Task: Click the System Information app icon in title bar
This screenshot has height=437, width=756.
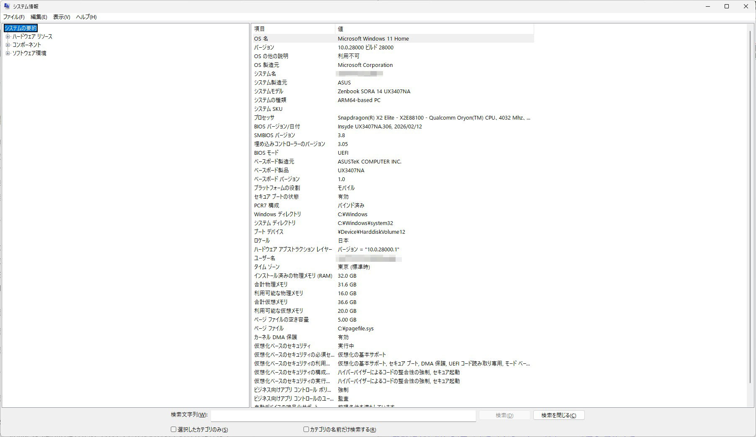Action: click(7, 6)
